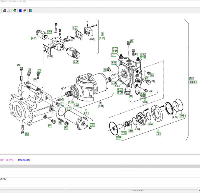200x193 pixels.
Task: Click assembly label 100.01
Action: point(193,82)
